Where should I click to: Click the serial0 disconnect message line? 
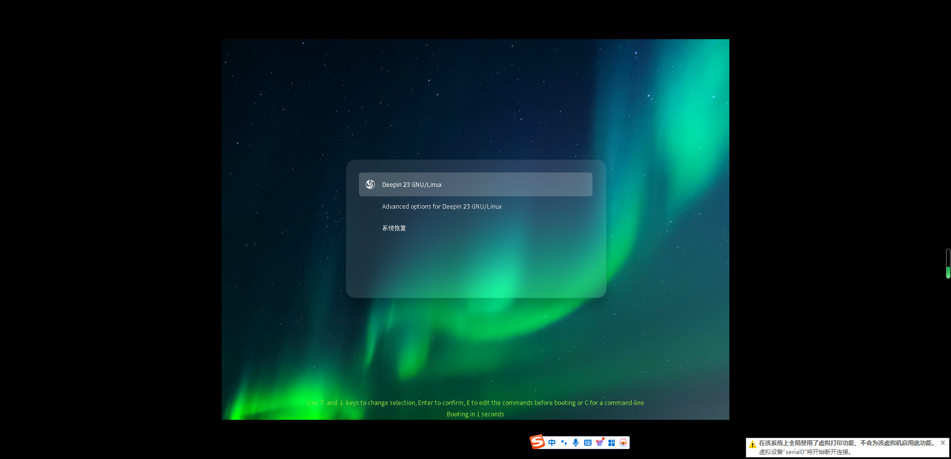(x=805, y=452)
